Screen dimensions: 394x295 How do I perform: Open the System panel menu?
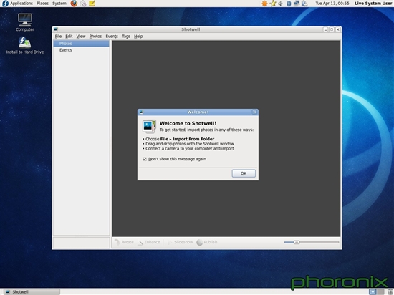59,4
